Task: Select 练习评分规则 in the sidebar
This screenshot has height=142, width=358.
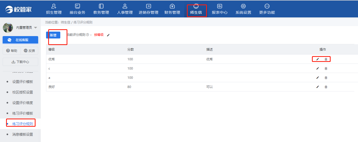Action: click(23, 124)
